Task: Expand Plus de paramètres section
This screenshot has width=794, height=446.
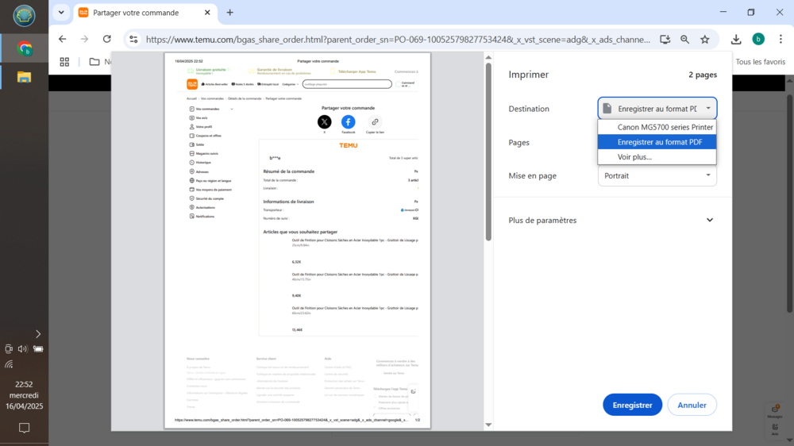Action: pyautogui.click(x=710, y=220)
